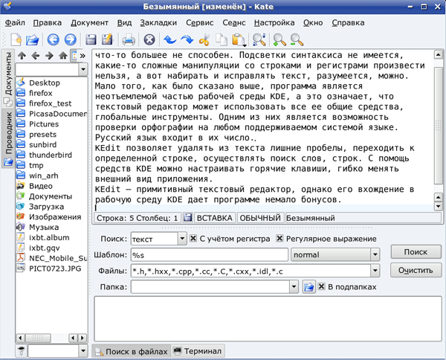Toggle the В подпапках checkbox

click(321, 286)
